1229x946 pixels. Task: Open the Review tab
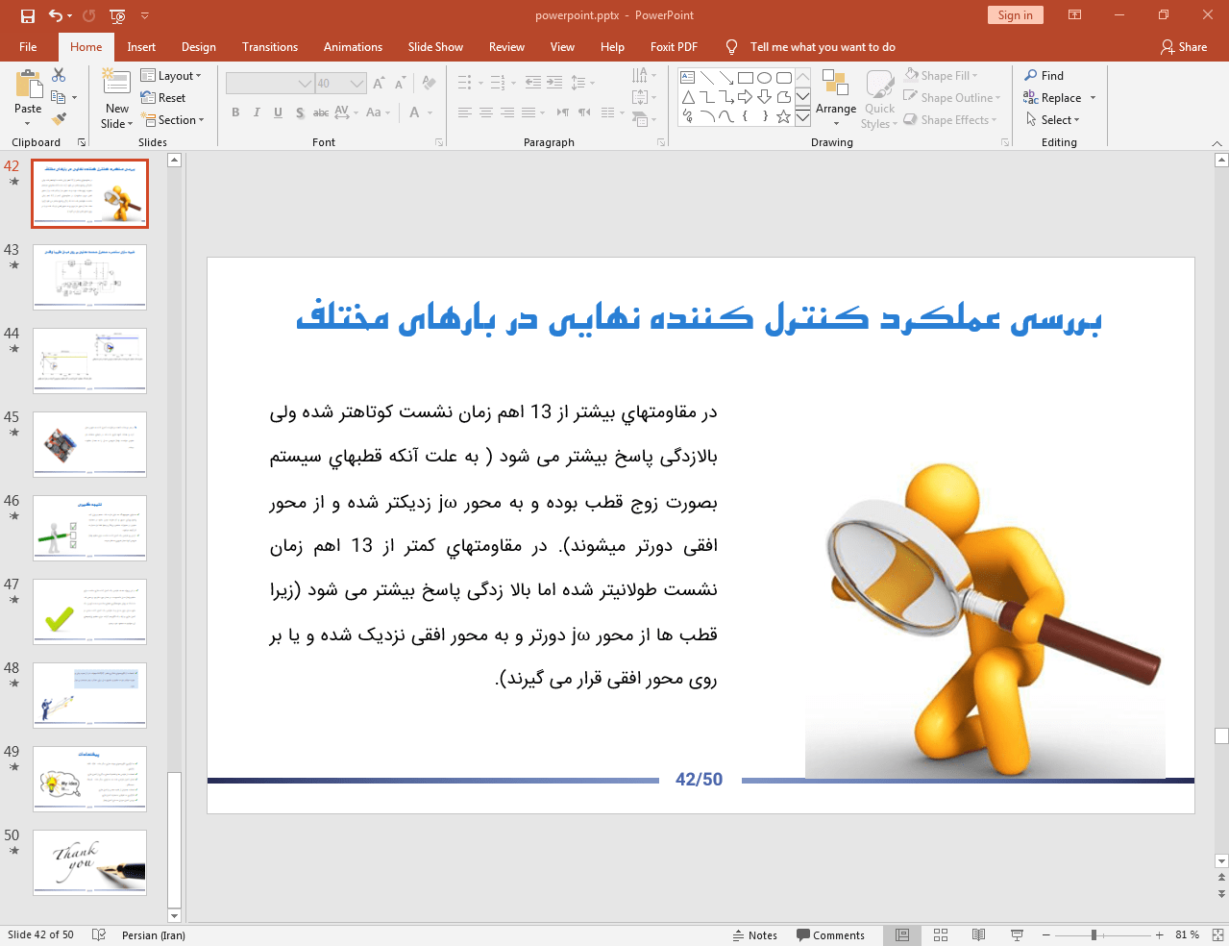506,47
